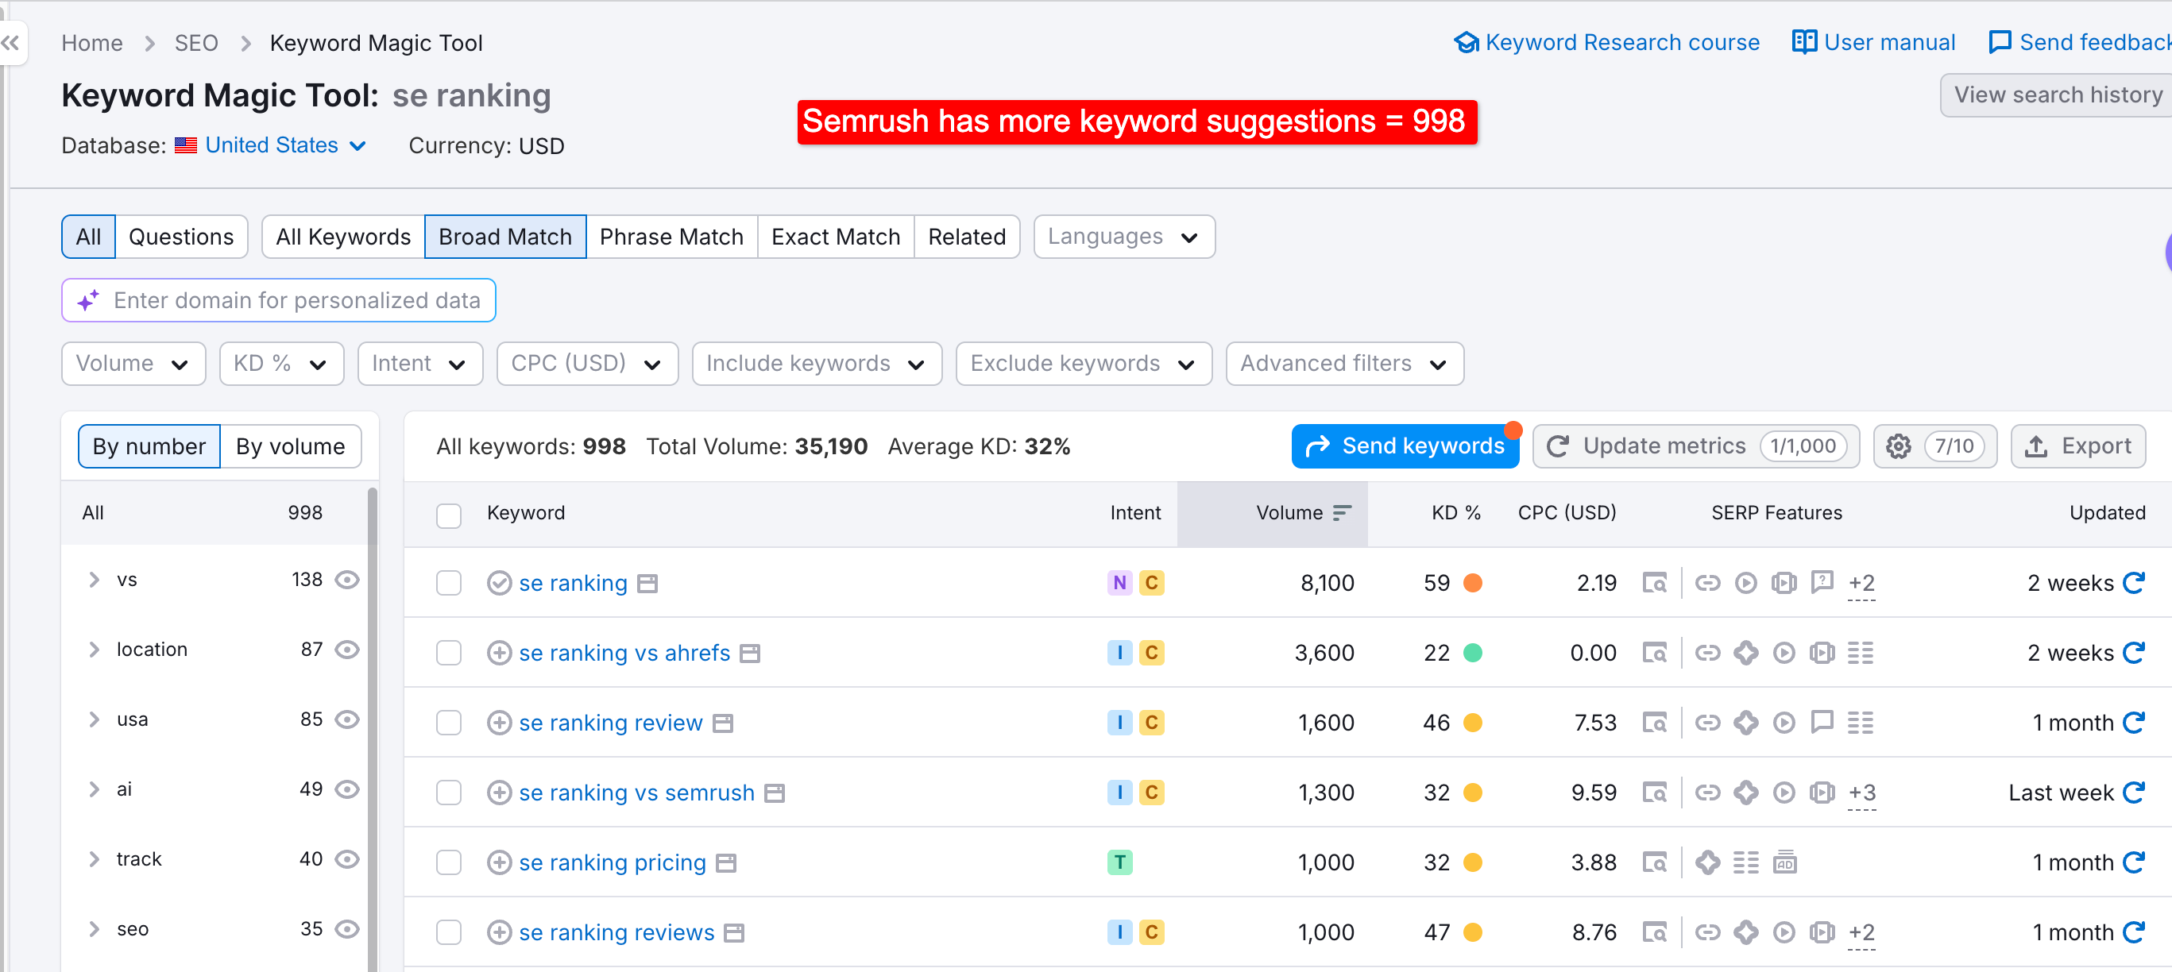Refresh metrics icon for se ranking reviews

pos(2133,932)
